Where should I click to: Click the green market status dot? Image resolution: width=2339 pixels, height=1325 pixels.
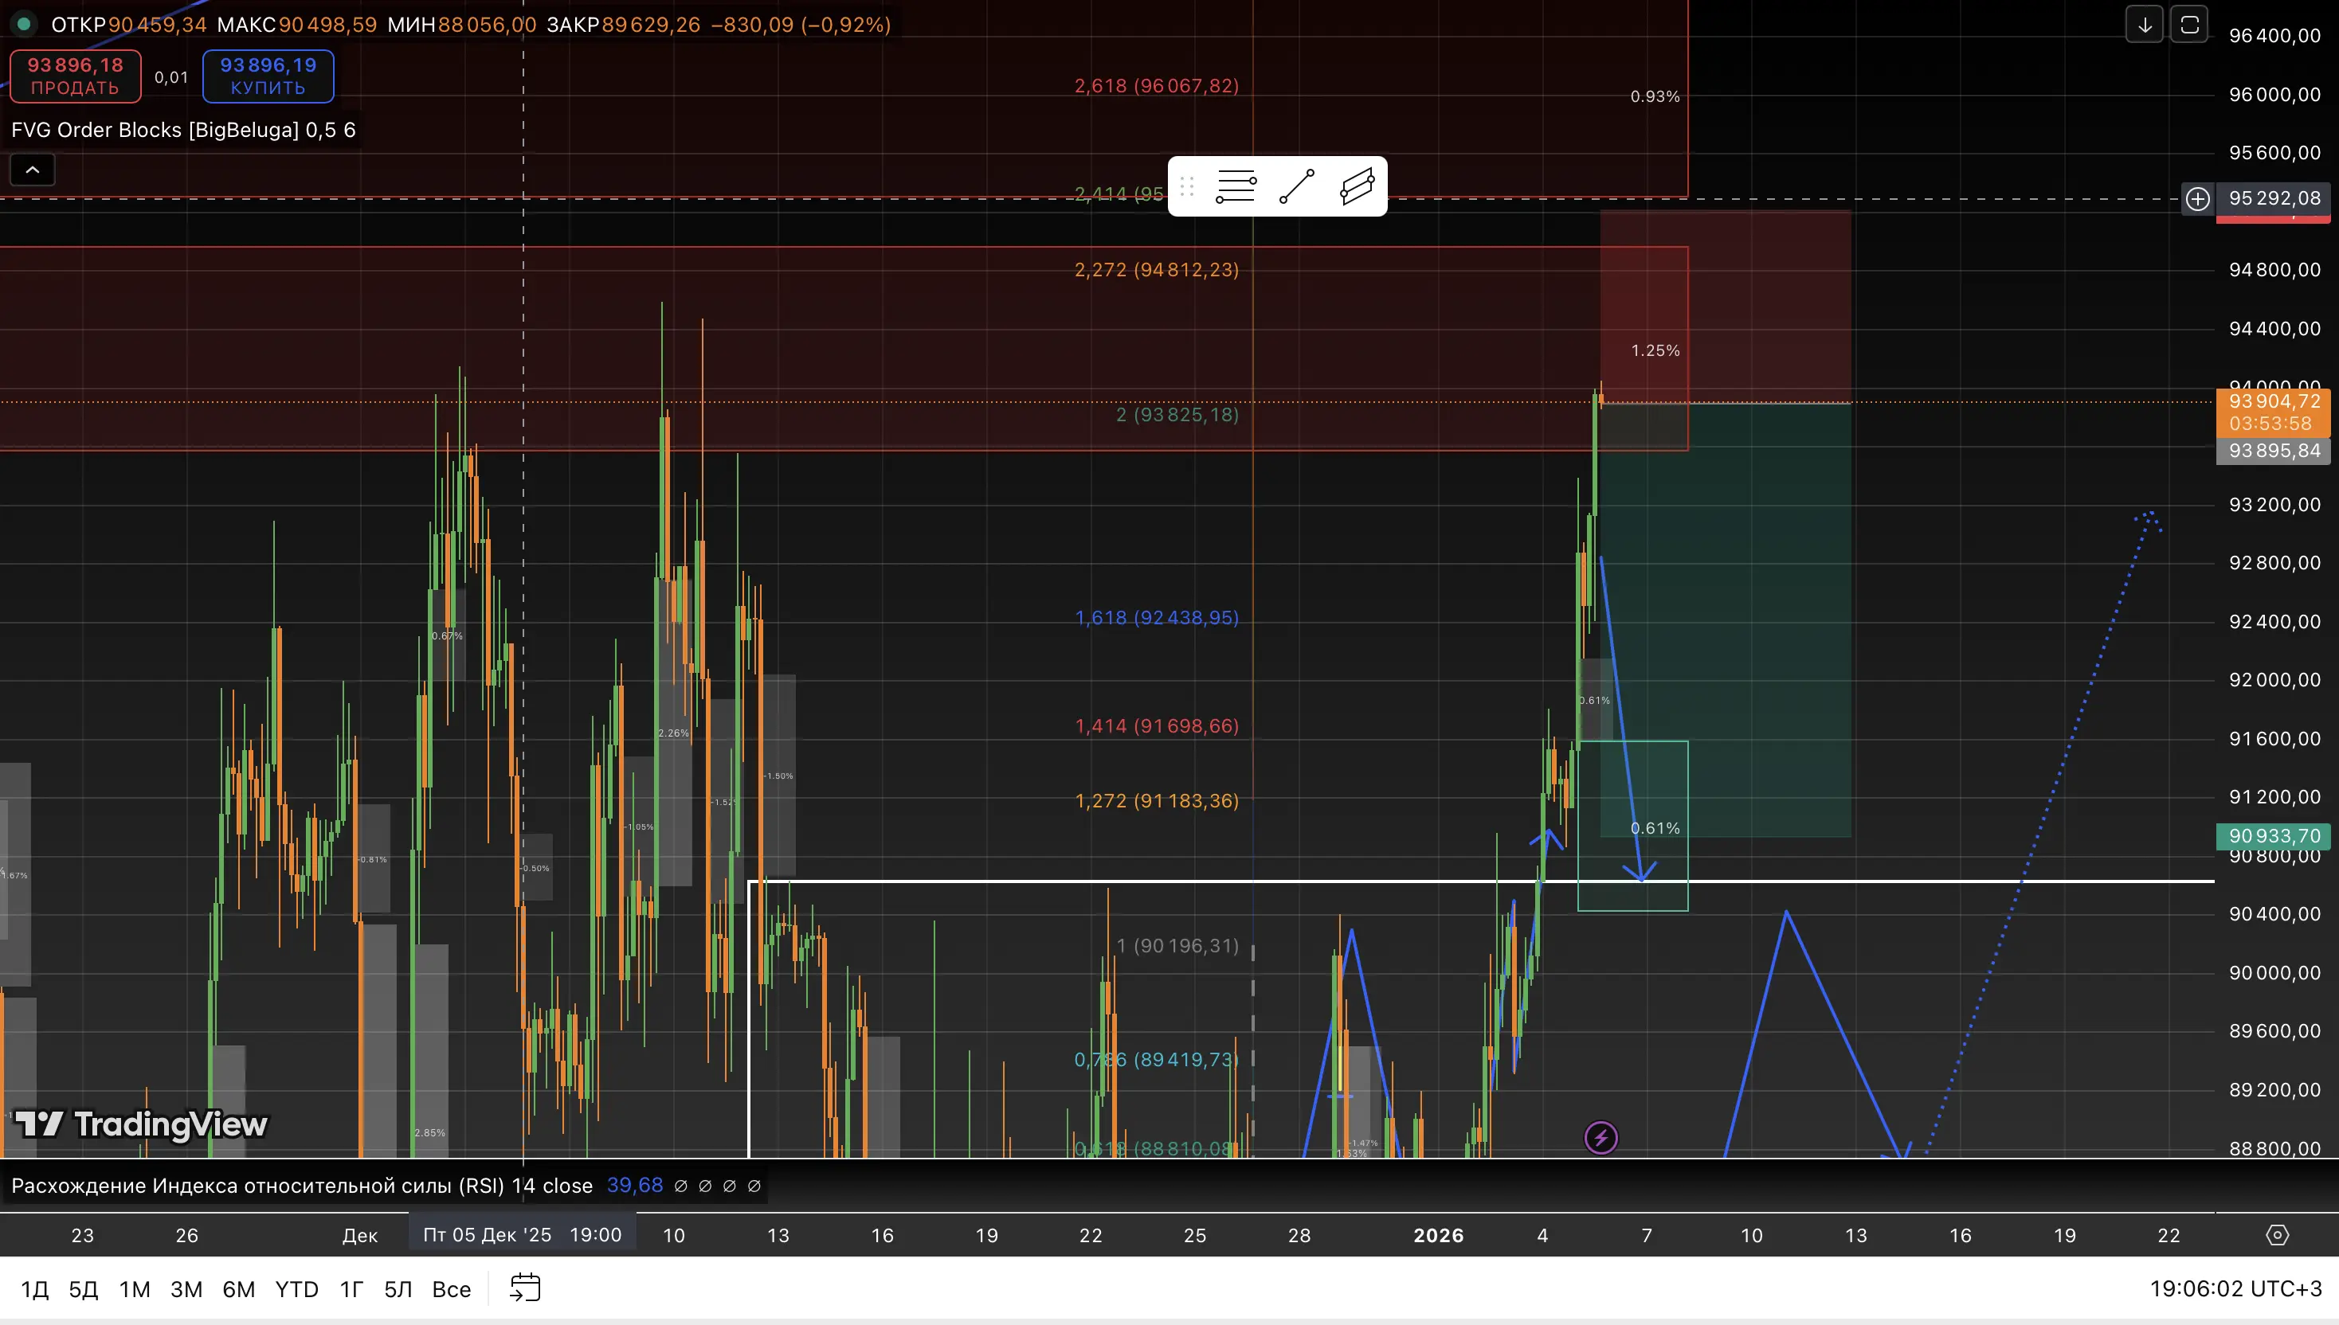click(x=24, y=25)
